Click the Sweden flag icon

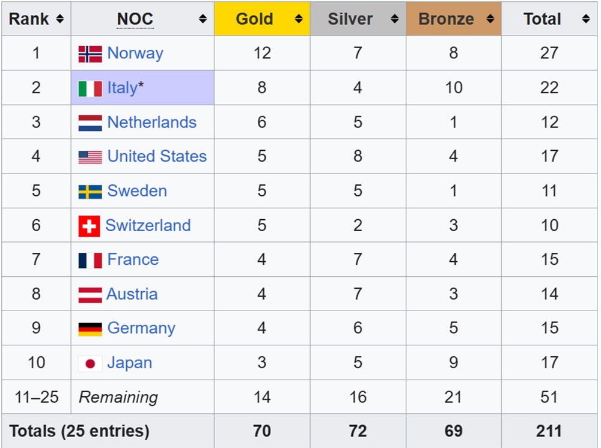89,190
